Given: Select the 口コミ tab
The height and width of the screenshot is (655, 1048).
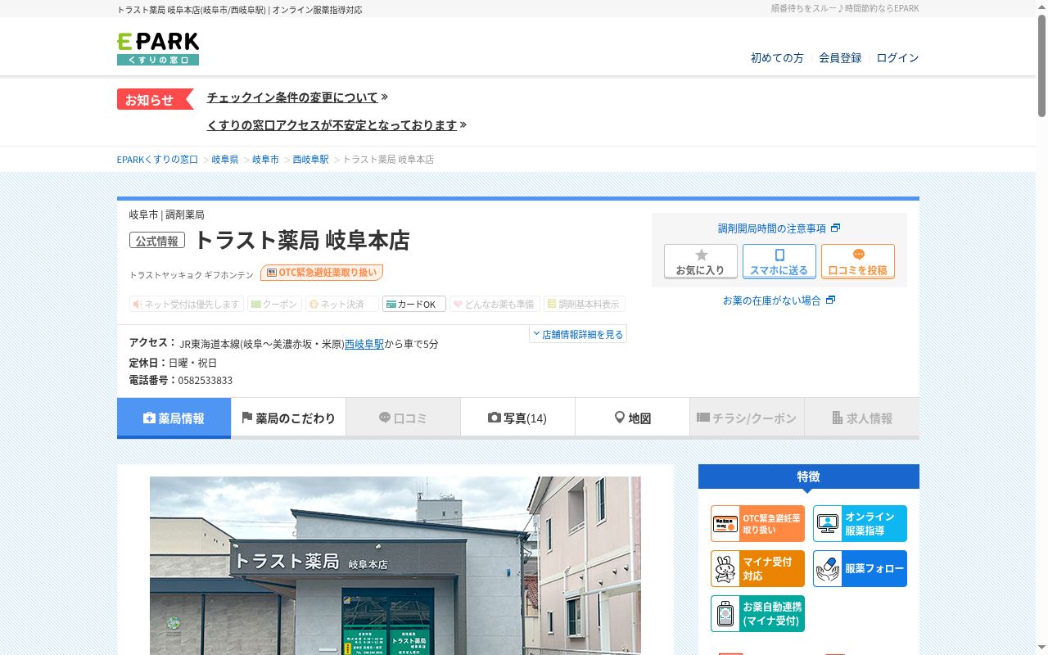Looking at the screenshot, I should (x=403, y=418).
